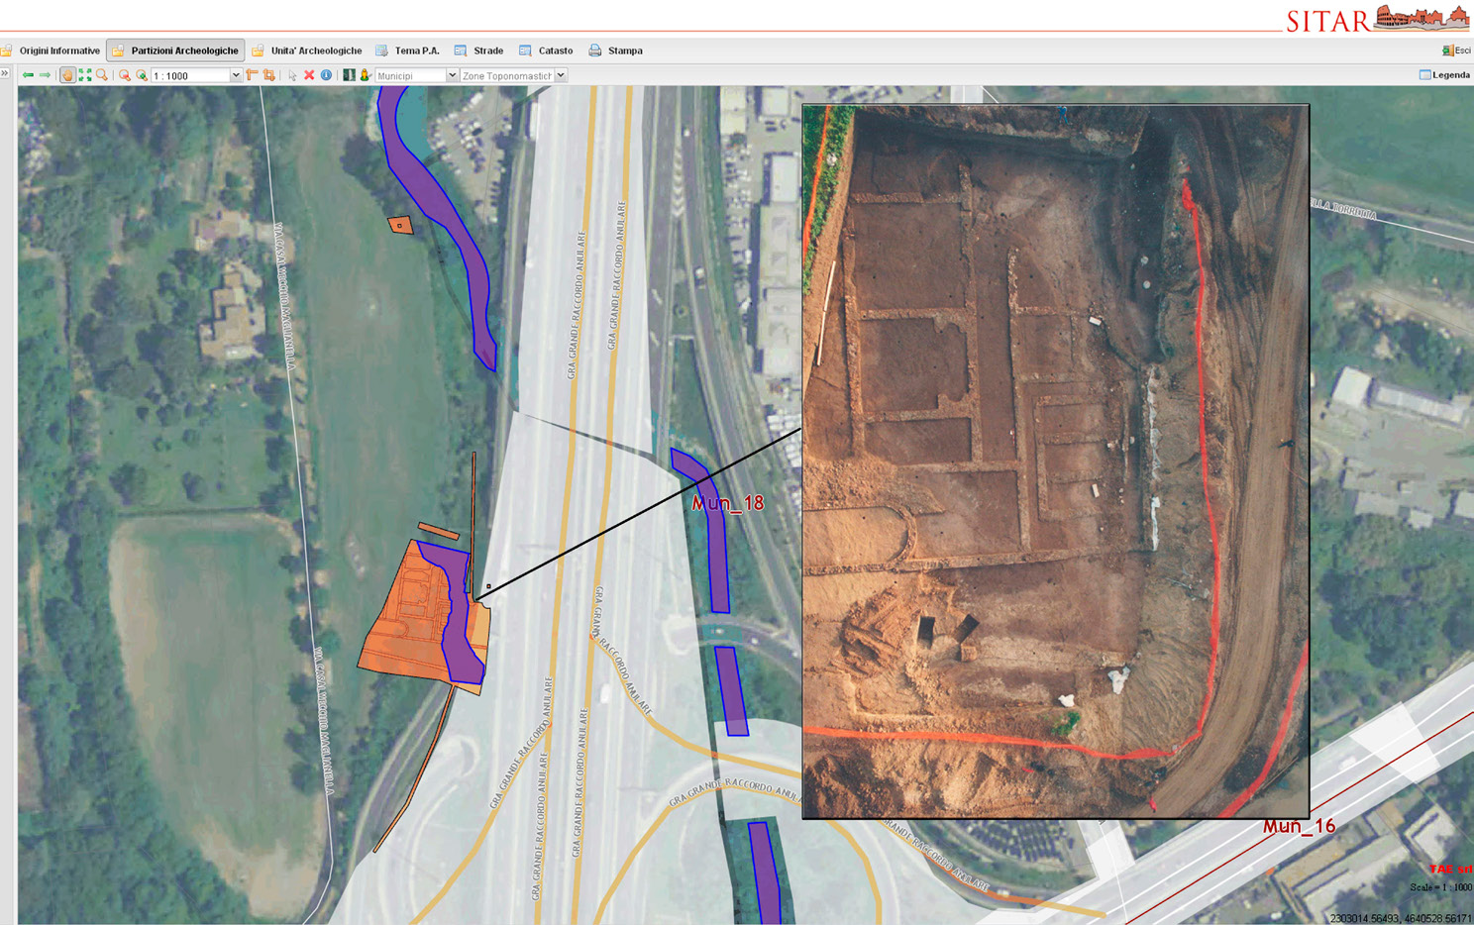Image resolution: width=1474 pixels, height=925 pixels.
Task: Open the Zone Toponomastiche dropdown arrow
Action: (561, 75)
